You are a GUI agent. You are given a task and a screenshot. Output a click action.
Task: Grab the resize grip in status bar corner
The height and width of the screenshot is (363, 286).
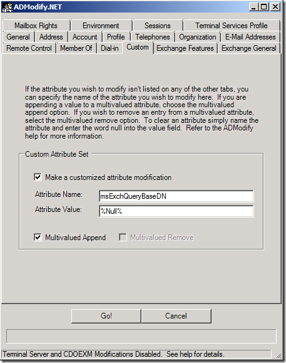278,355
